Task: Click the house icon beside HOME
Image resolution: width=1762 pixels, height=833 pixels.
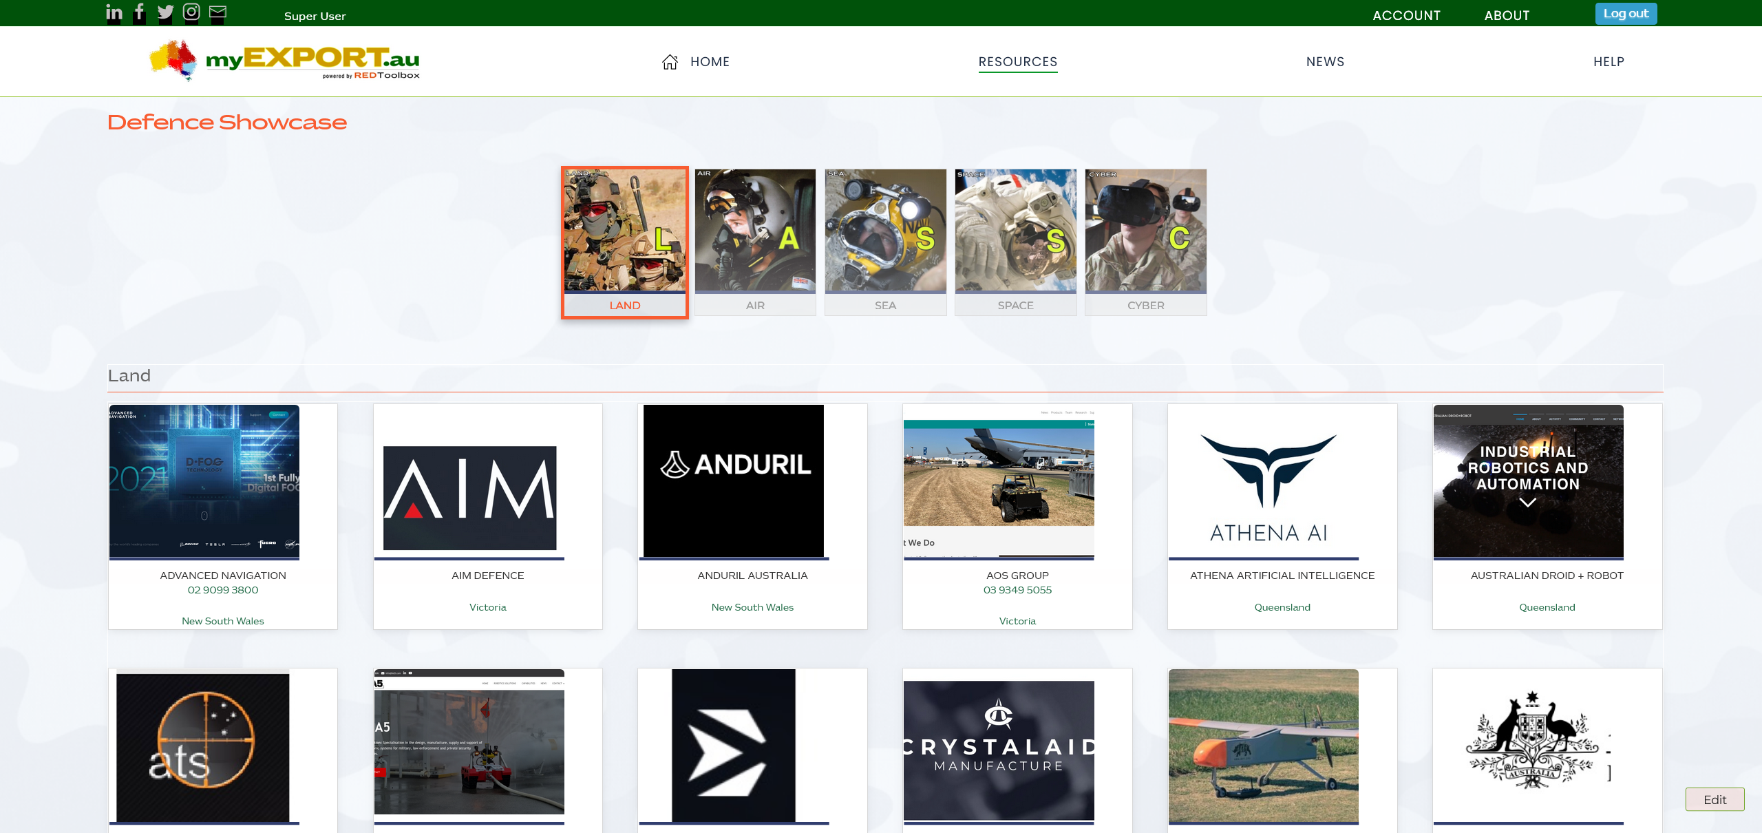Action: pyautogui.click(x=670, y=62)
